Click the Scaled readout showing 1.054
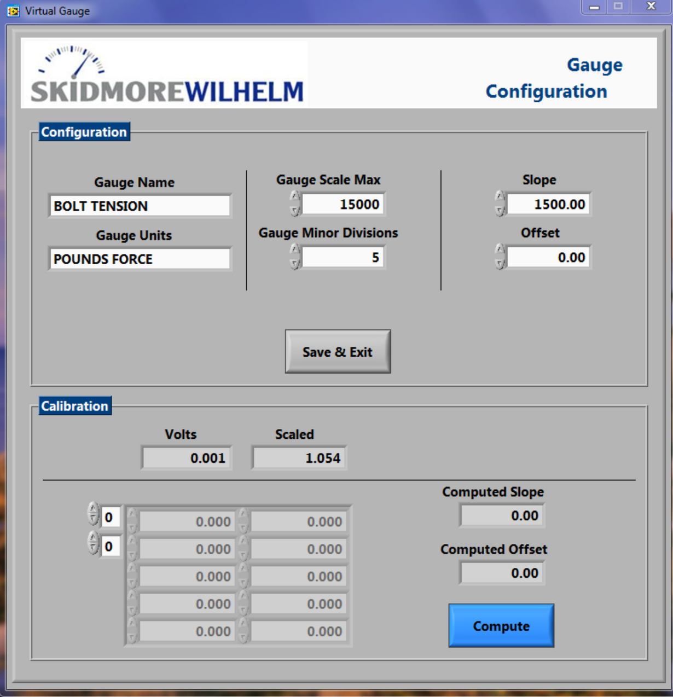Image resolution: width=673 pixels, height=697 pixels. 299,458
